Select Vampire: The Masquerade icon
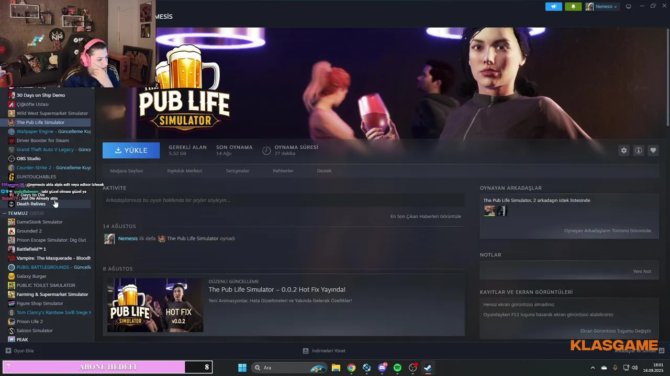This screenshot has height=376, width=670. pyautogui.click(x=12, y=258)
